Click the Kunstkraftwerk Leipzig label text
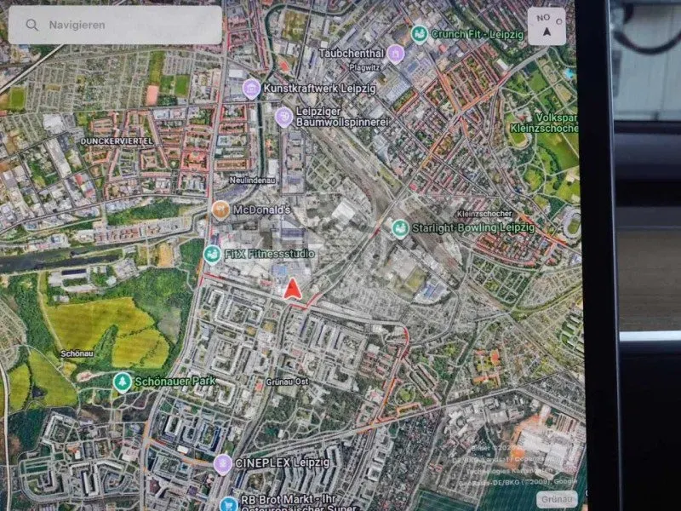681x511 pixels. (x=320, y=89)
